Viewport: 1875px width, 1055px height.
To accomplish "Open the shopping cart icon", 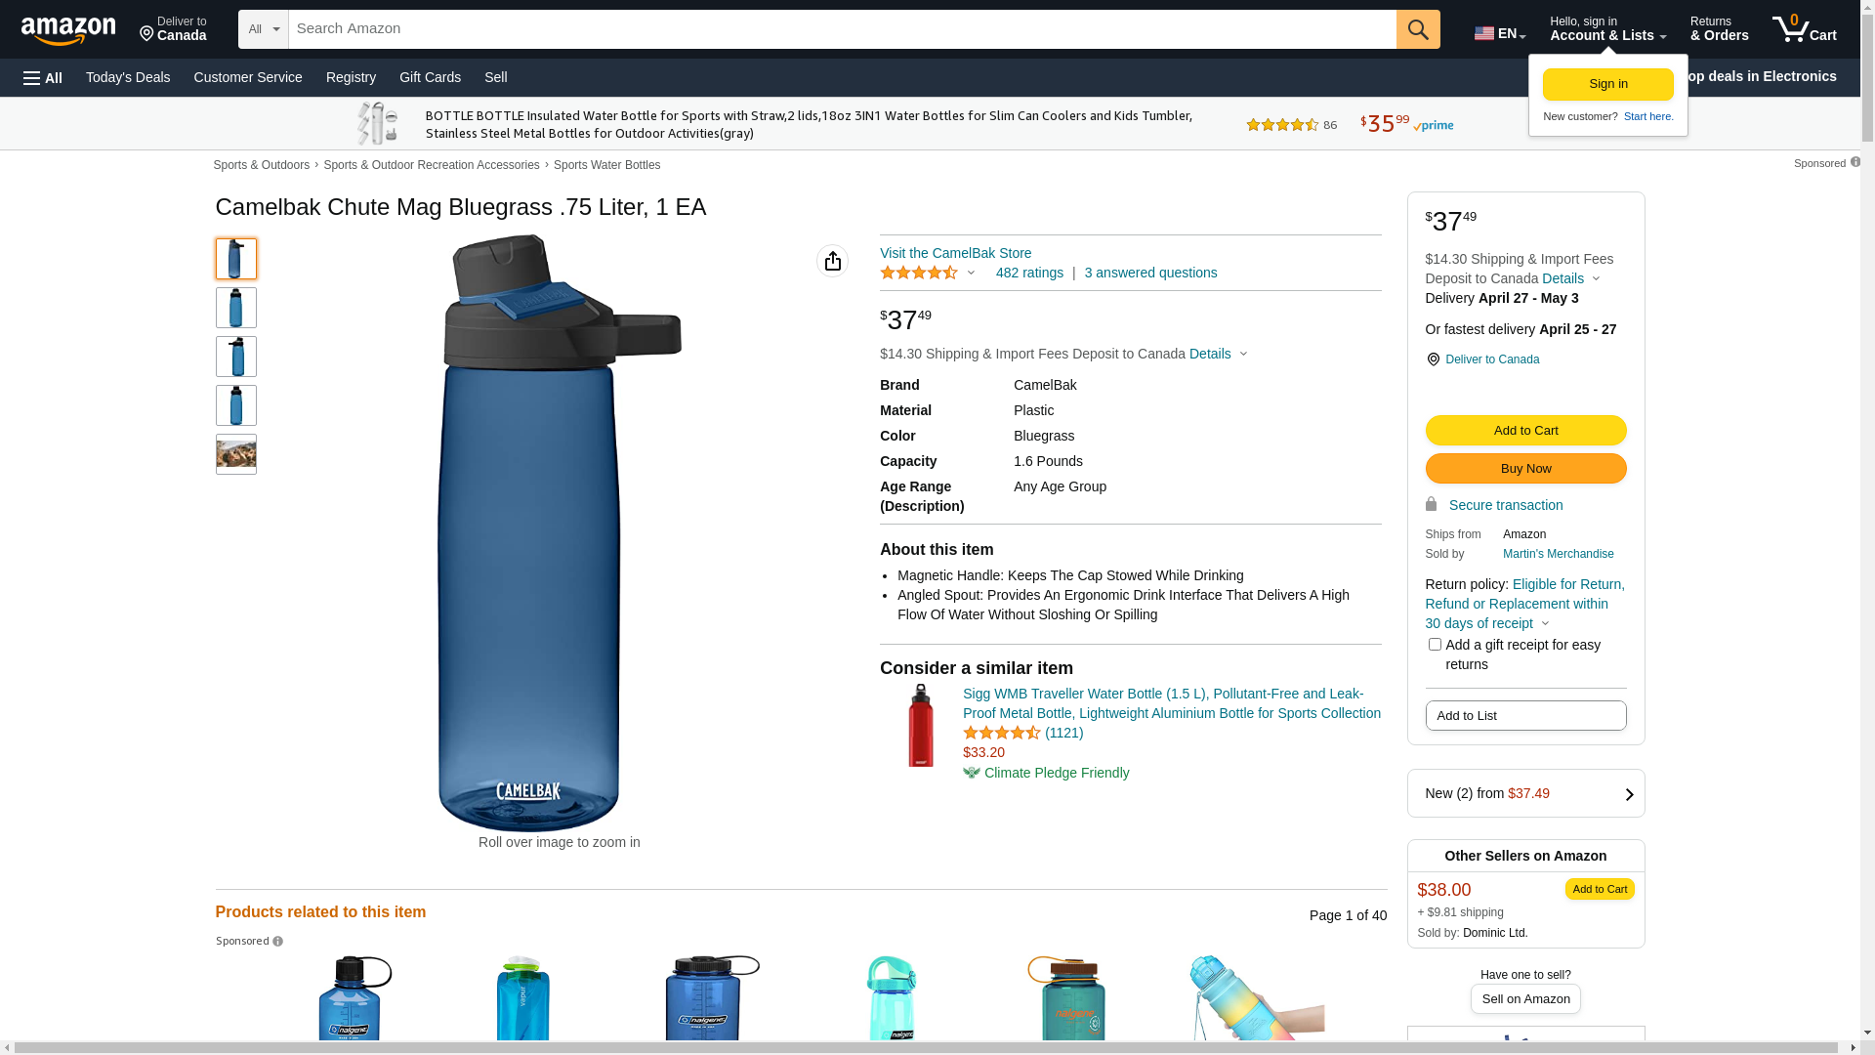I will pyautogui.click(x=1805, y=29).
